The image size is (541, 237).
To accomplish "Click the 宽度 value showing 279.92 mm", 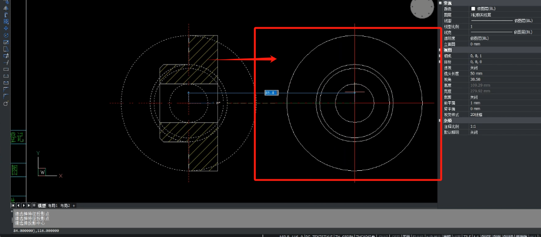I will click(x=505, y=91).
